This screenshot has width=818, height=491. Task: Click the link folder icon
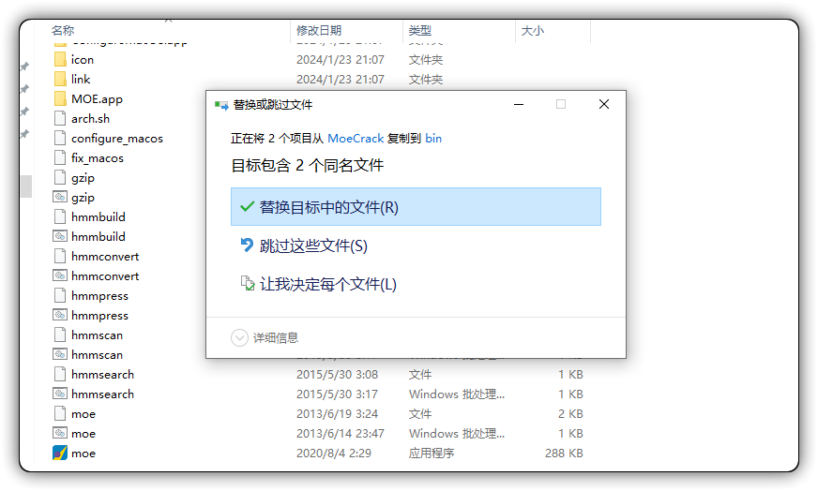click(60, 80)
